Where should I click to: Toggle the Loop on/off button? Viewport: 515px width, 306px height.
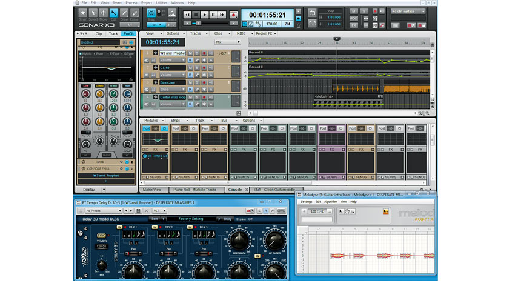[312, 13]
